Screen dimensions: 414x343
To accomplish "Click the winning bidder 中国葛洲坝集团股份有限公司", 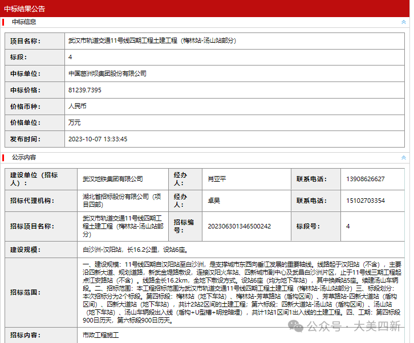I will (107, 73).
